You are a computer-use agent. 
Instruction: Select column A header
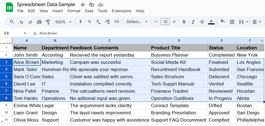pos(27,41)
